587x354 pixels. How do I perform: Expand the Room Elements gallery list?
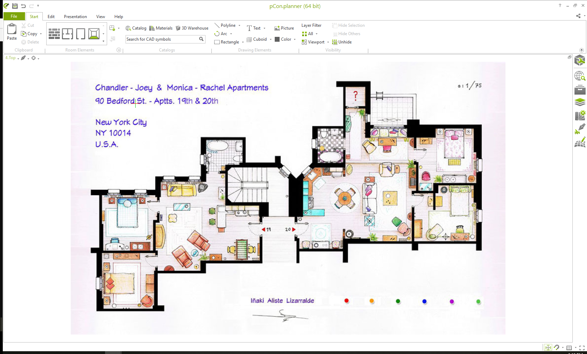pos(103,41)
